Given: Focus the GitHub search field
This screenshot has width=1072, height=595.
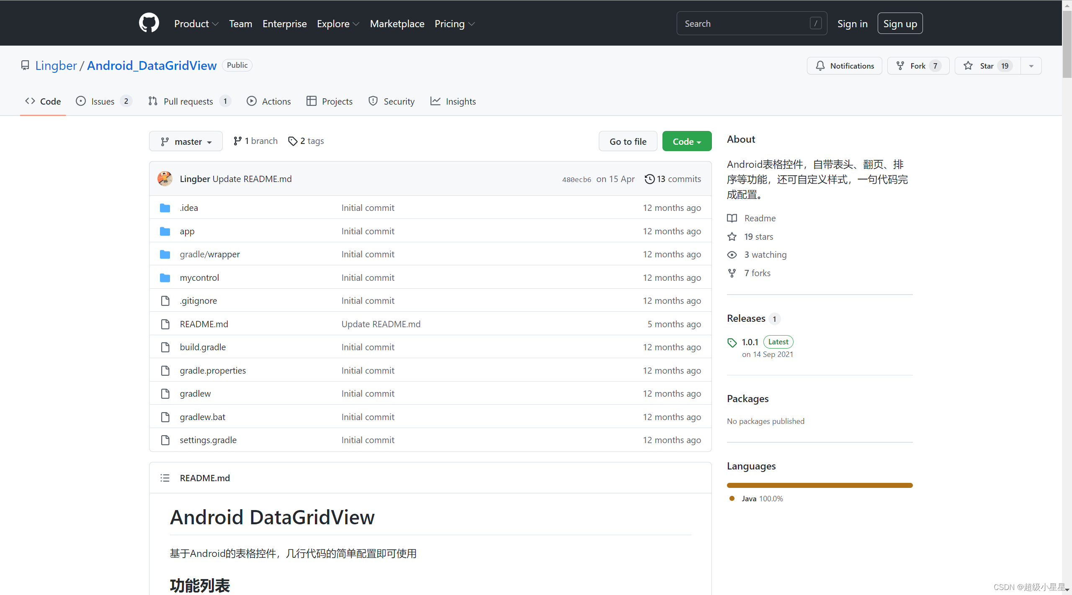Looking at the screenshot, I should pyautogui.click(x=752, y=23).
